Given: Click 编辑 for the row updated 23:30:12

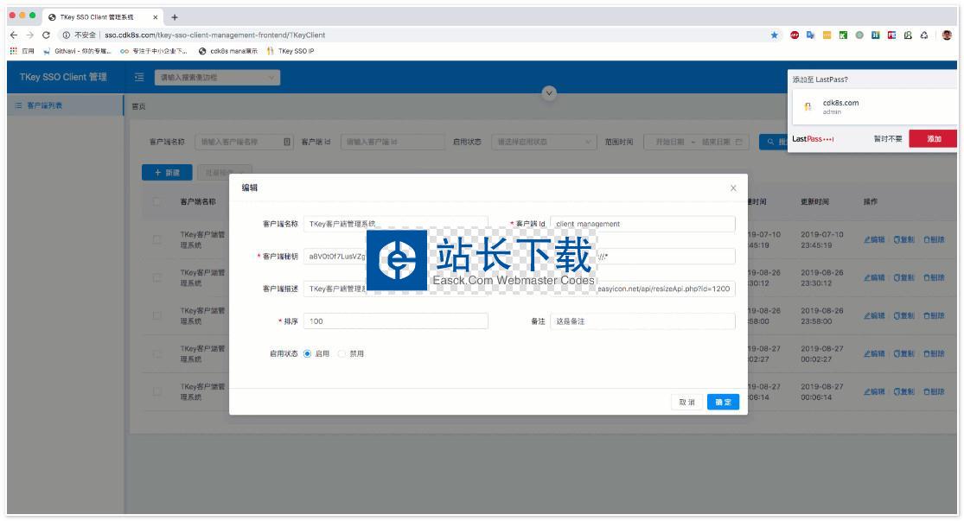Looking at the screenshot, I should pyautogui.click(x=874, y=277).
